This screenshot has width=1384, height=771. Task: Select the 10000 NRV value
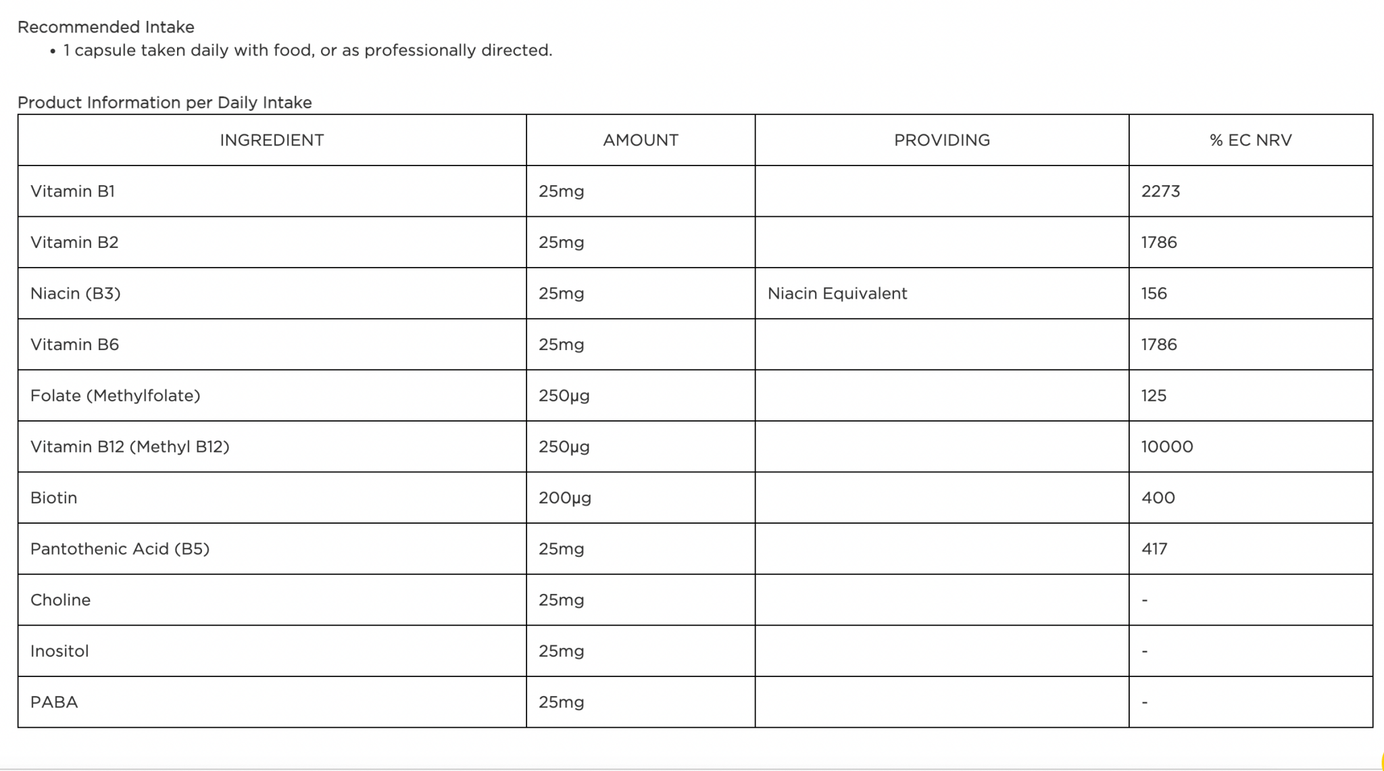1167,447
